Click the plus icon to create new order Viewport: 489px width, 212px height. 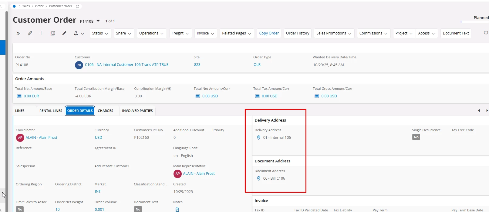(x=41, y=33)
